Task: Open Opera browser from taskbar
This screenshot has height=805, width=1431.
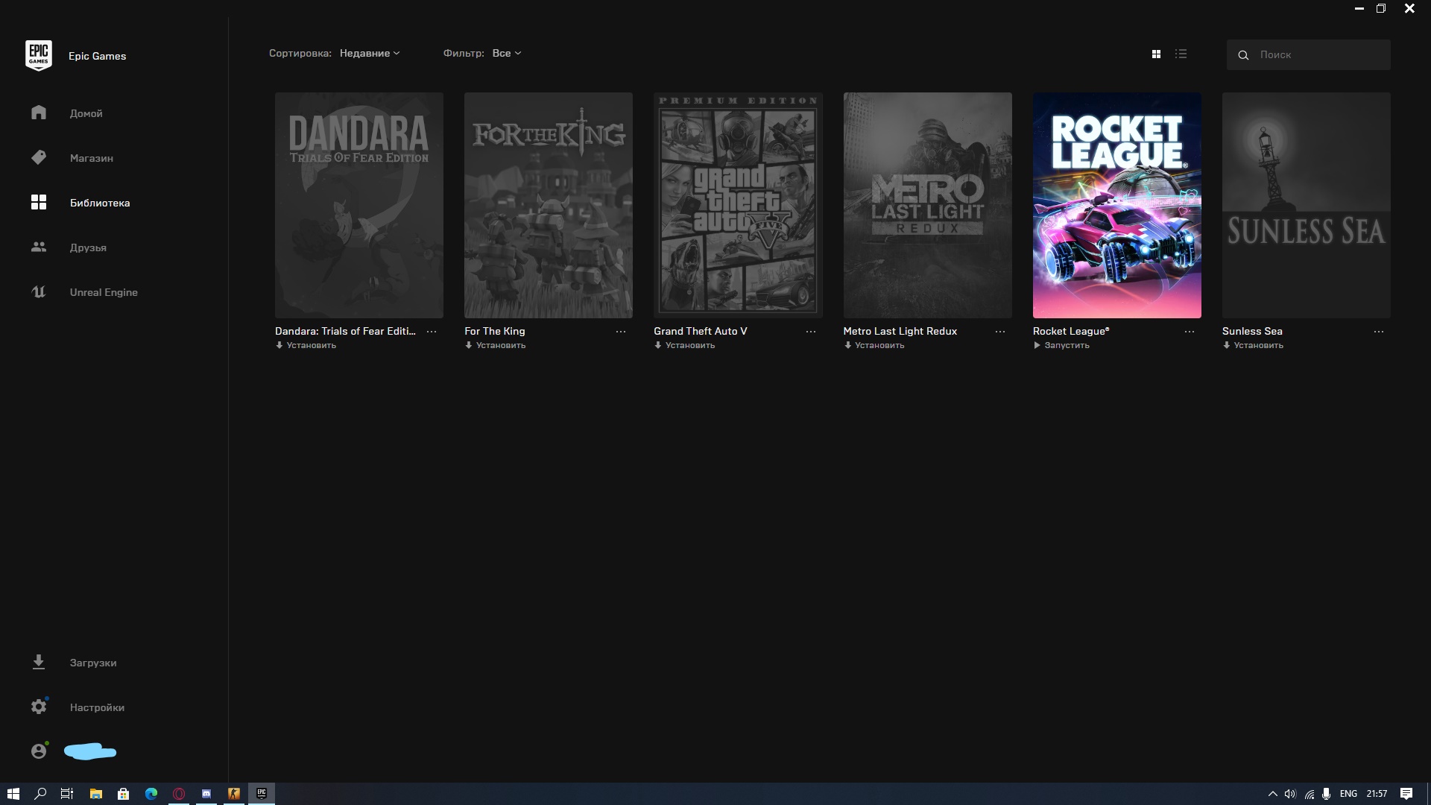Action: pyautogui.click(x=179, y=794)
